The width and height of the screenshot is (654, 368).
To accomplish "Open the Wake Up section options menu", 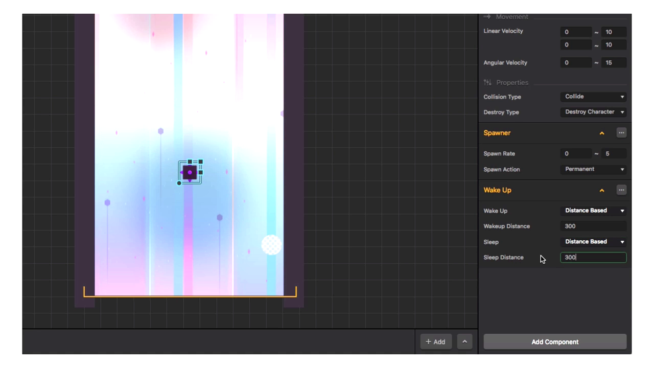I will (x=621, y=190).
